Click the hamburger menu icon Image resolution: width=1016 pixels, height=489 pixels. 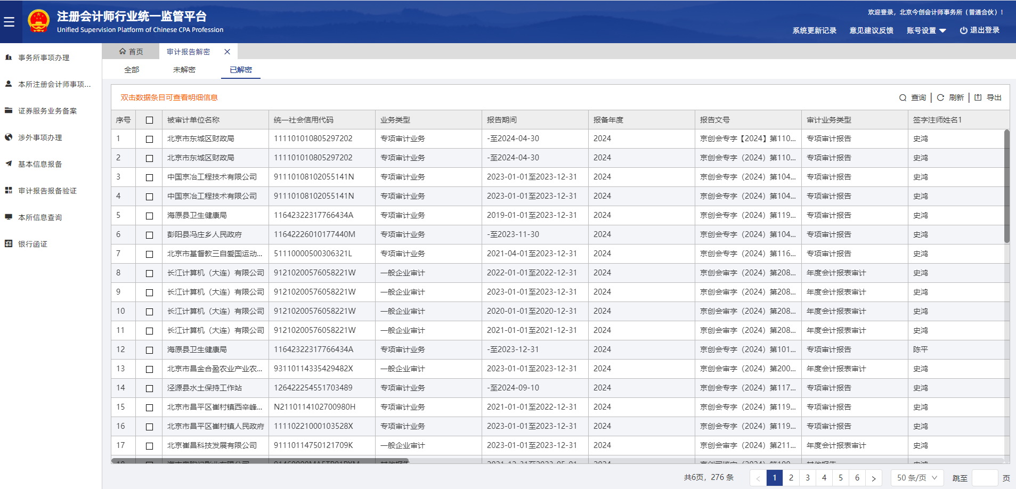(x=9, y=22)
